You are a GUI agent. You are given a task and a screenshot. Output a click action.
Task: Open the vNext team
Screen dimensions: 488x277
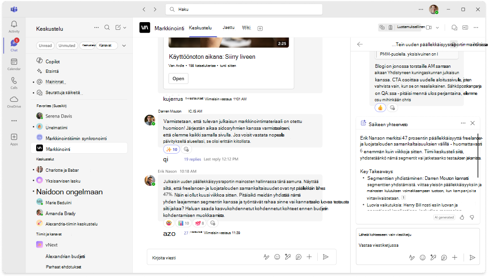point(80,245)
